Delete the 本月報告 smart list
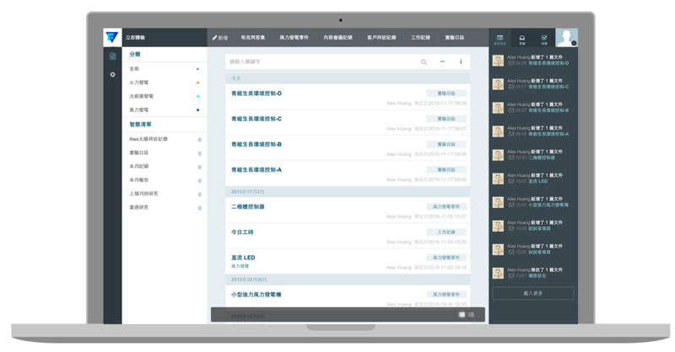675x352 pixels. point(199,180)
